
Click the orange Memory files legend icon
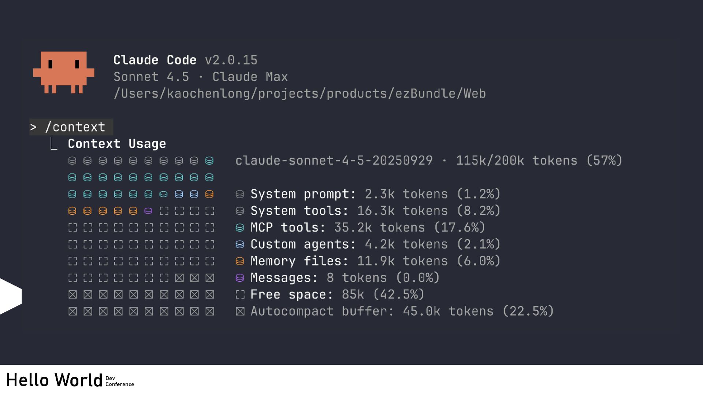click(x=240, y=261)
